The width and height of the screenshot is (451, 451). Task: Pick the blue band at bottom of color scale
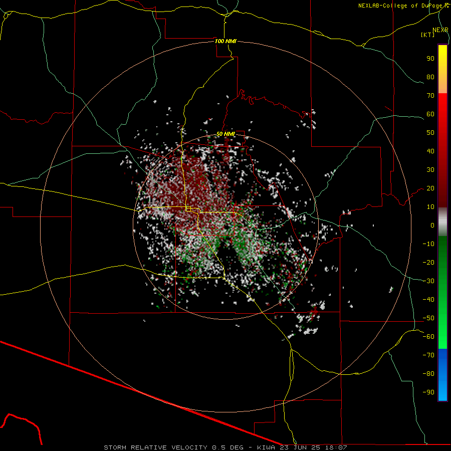442,375
